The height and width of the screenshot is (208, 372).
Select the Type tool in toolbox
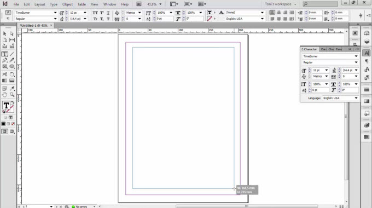[x=4, y=54]
